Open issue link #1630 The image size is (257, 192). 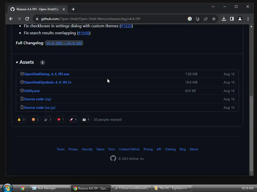coord(126,26)
